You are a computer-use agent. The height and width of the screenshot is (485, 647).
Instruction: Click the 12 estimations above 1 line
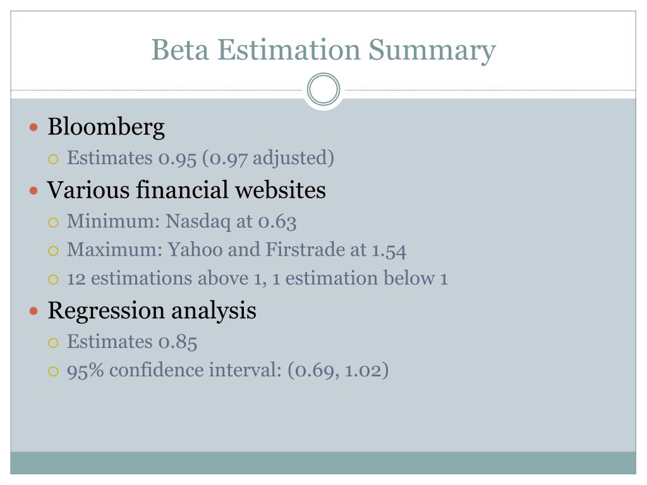click(x=257, y=278)
